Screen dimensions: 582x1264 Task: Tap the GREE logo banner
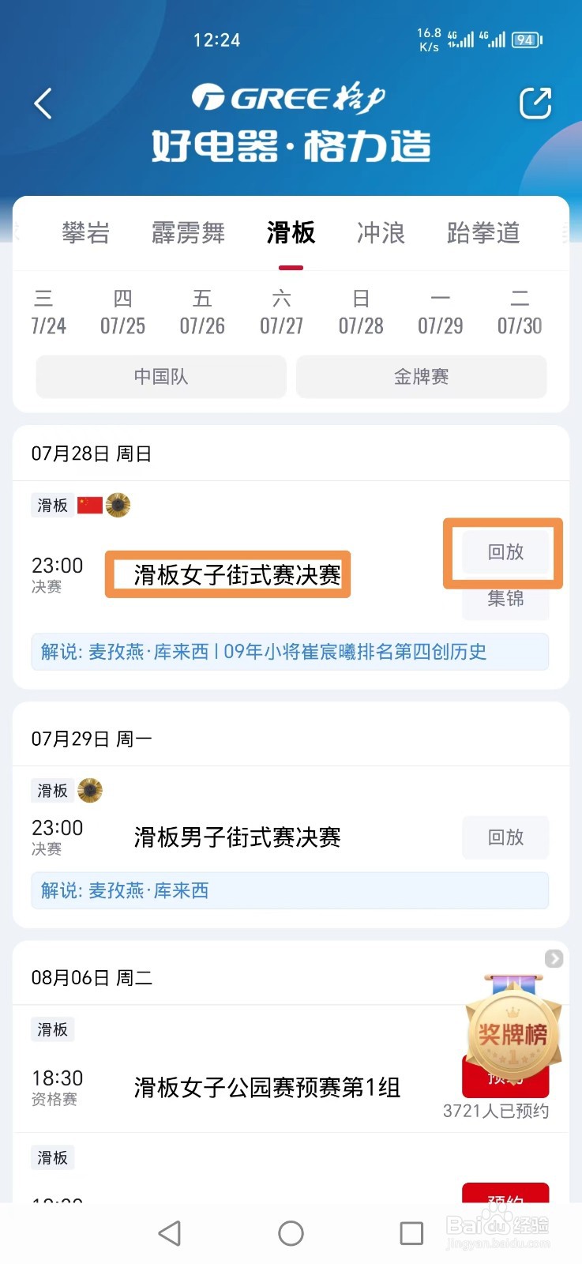[x=291, y=122]
